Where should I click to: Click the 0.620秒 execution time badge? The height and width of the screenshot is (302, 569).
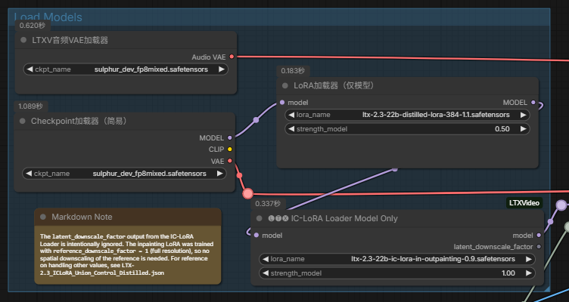click(x=33, y=26)
